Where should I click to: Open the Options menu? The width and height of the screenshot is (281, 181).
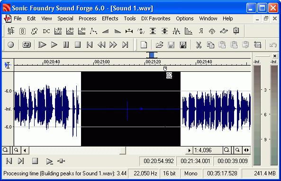[185, 18]
